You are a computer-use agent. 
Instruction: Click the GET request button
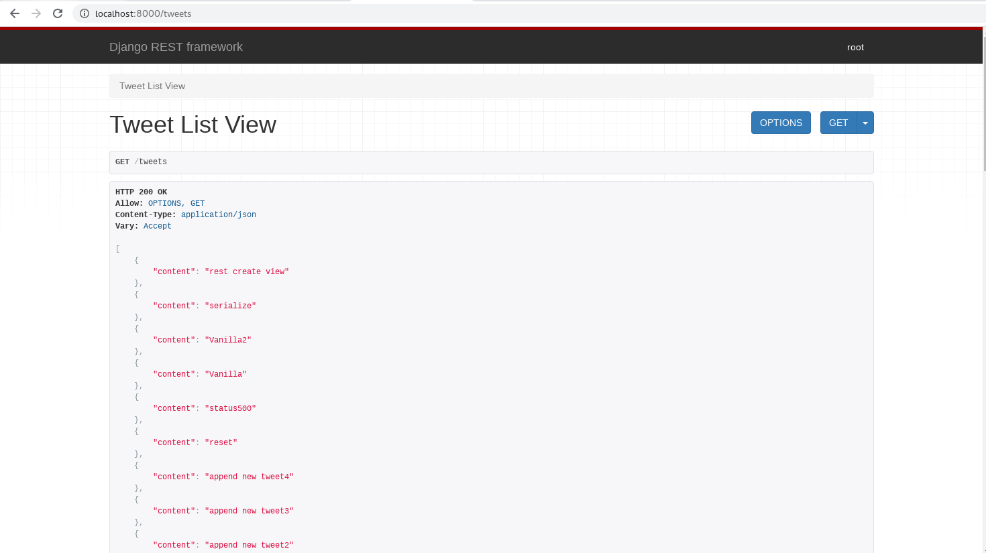point(838,123)
